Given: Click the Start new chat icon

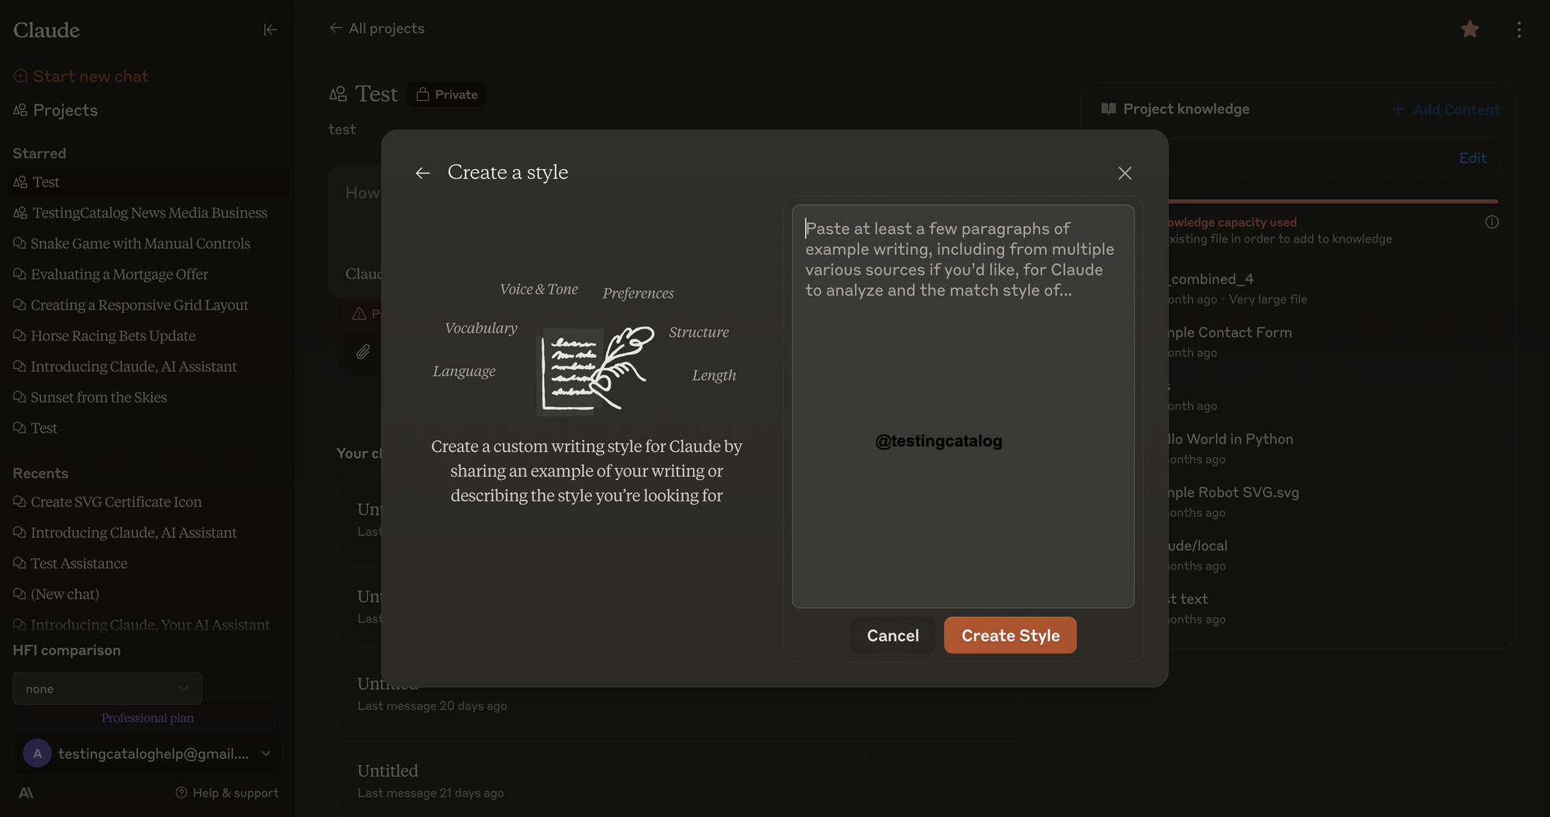Looking at the screenshot, I should (x=21, y=76).
